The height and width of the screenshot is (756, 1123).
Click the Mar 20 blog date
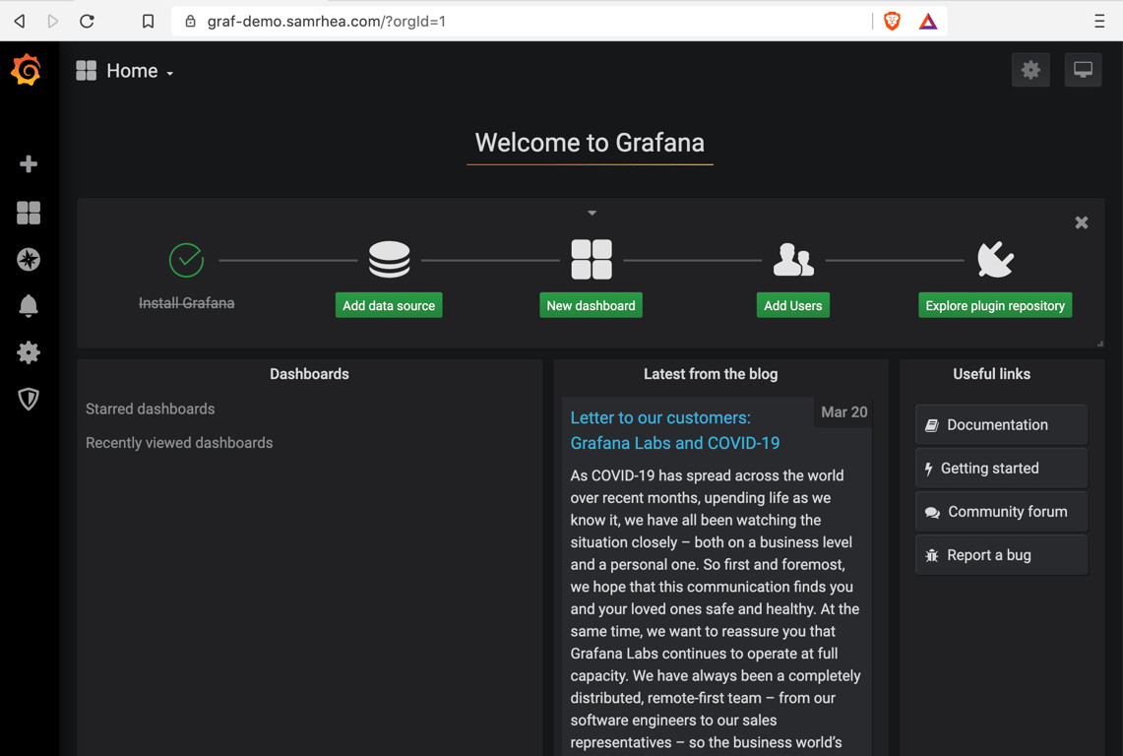click(x=843, y=412)
